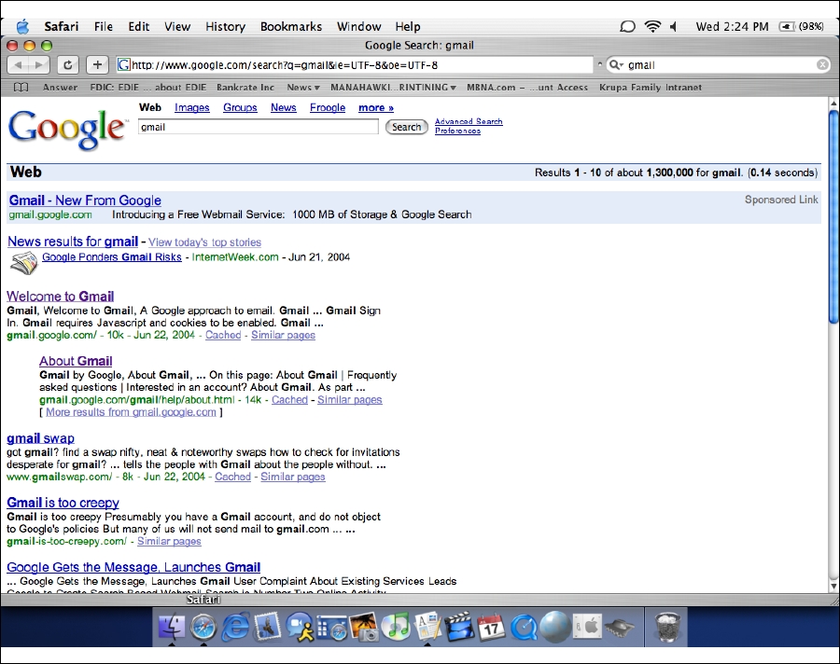Screen dimensions: 840x664
Task: Open the Apple menu
Action: pyautogui.click(x=22, y=26)
